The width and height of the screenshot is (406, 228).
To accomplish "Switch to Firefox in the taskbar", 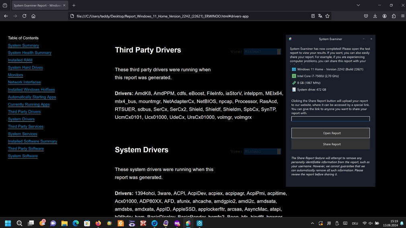I will point(98,223).
